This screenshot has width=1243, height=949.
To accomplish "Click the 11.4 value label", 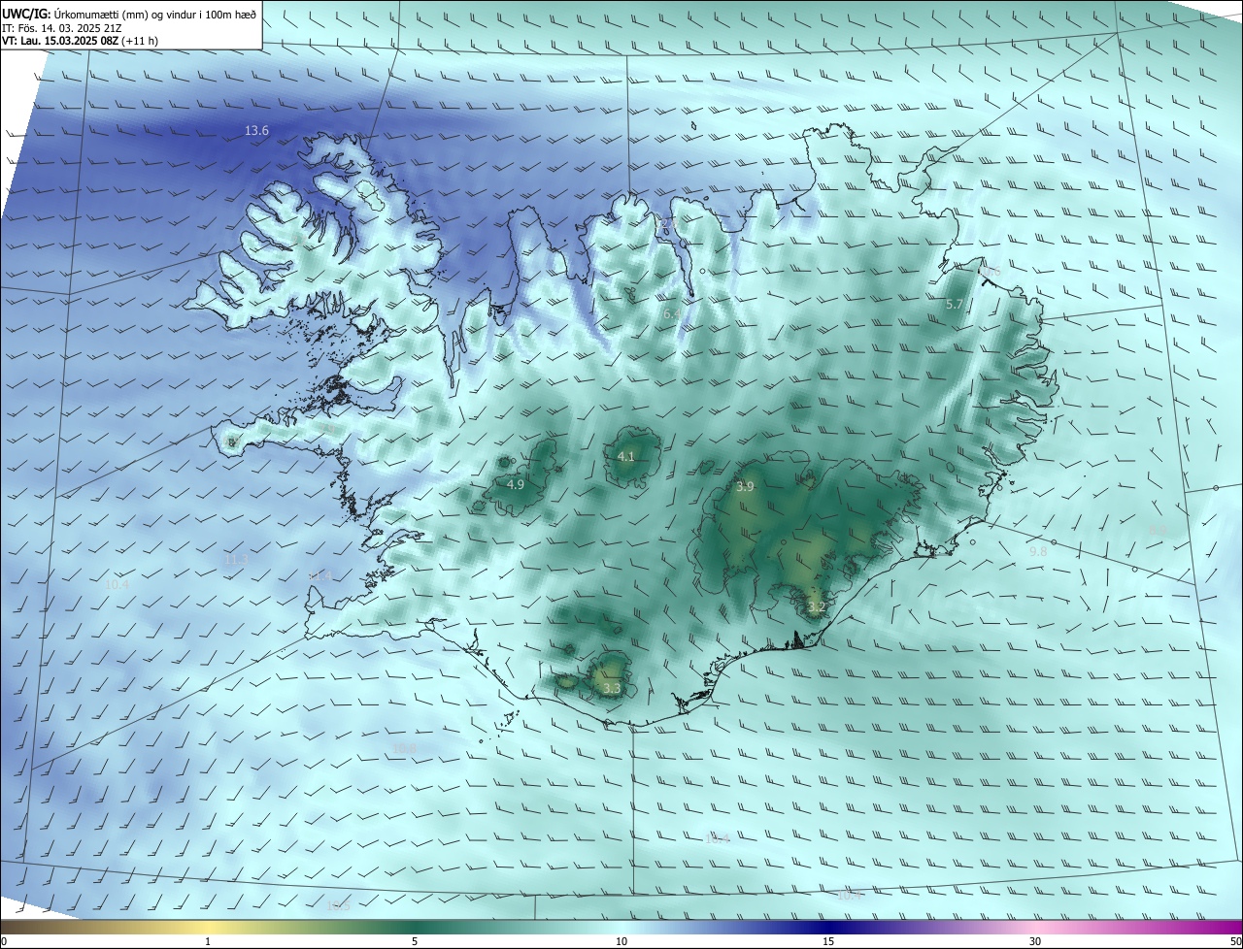I will tap(320, 576).
